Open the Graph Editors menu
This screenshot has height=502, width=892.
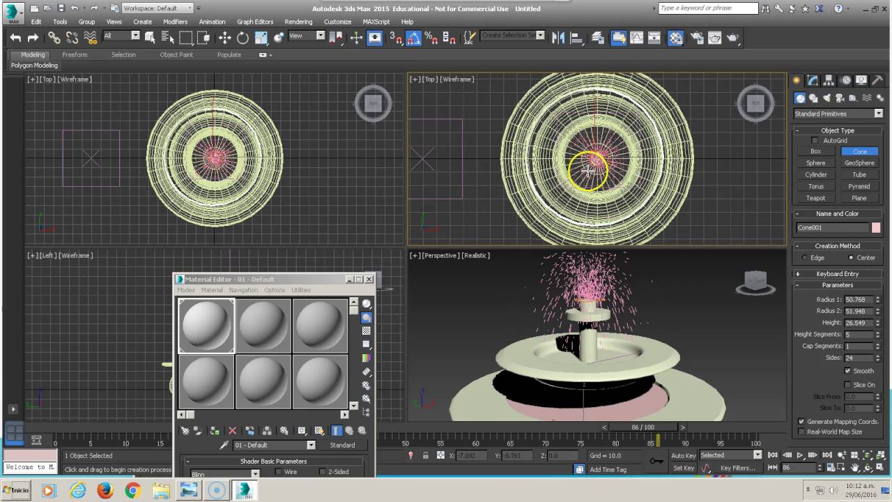point(254,22)
